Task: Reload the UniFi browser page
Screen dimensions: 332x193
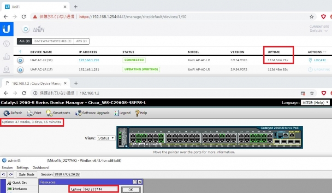Action: click(24, 17)
